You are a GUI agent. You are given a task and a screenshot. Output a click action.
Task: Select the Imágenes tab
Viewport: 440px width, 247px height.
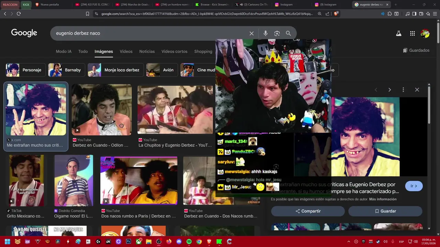104,51
